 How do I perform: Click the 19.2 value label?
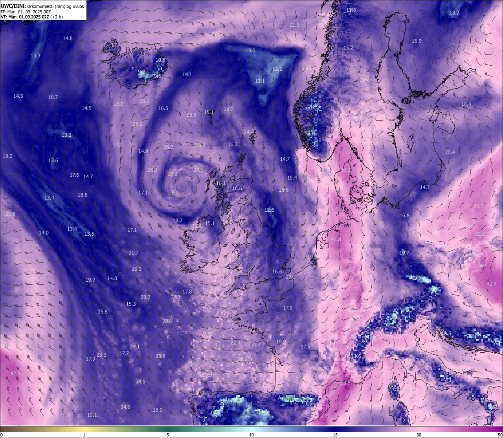[7, 156]
